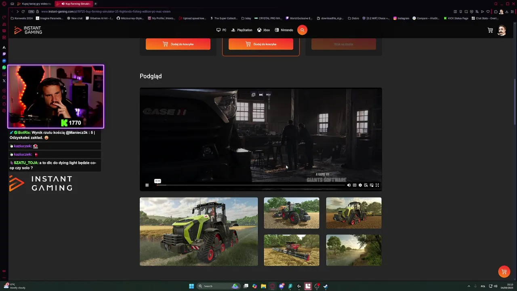Click the Instant Gaming logo in the header

pos(28,30)
